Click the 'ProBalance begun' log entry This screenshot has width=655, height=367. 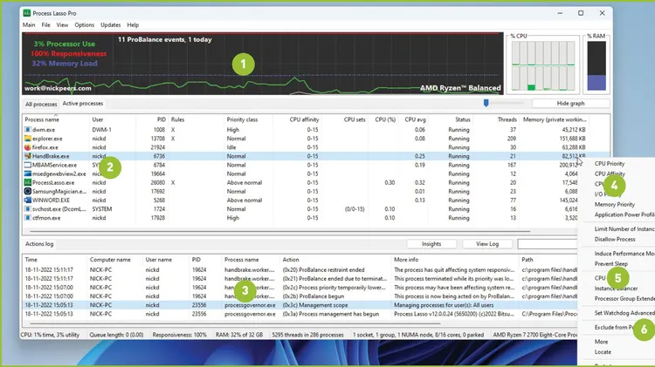(x=300, y=296)
